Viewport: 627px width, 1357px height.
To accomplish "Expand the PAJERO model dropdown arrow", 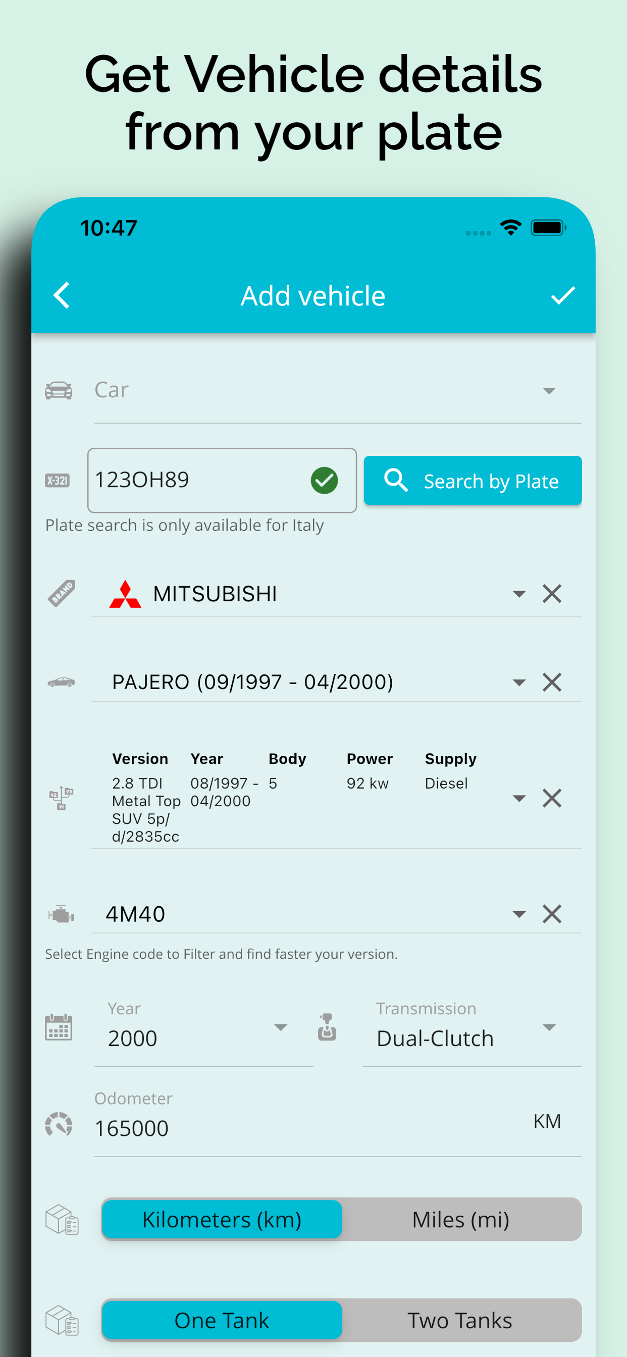I will 519,683.
